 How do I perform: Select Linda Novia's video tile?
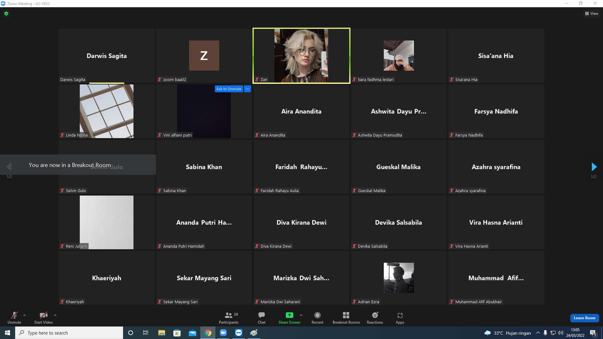[x=106, y=111]
